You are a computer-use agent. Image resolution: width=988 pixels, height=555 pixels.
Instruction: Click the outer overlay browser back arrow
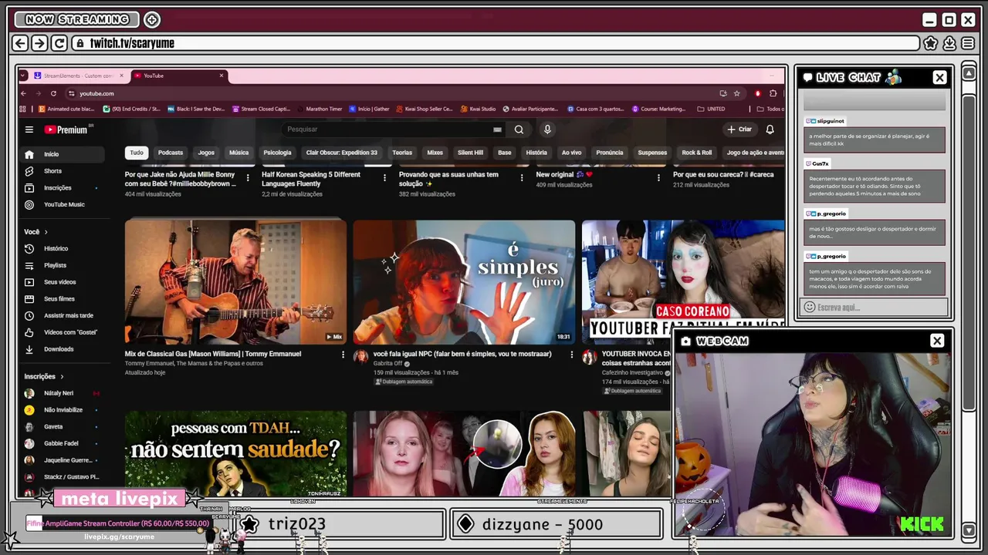coord(21,43)
